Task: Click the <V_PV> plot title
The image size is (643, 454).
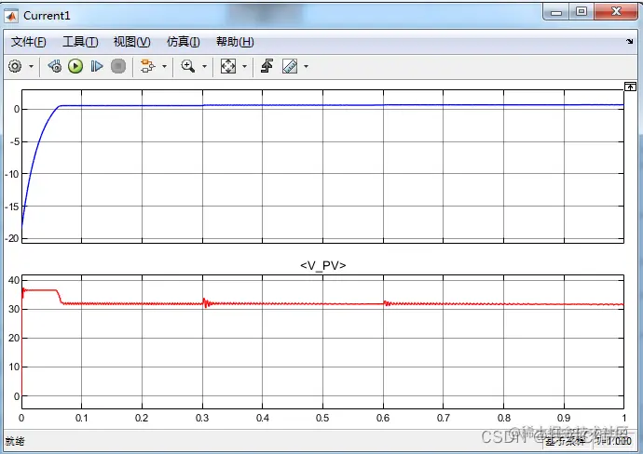Action: pyautogui.click(x=323, y=265)
